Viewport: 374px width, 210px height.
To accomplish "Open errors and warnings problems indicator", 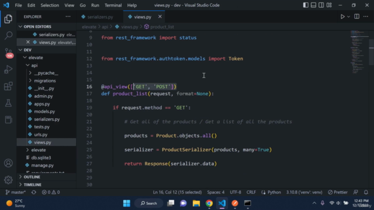I will (x=51, y=192).
